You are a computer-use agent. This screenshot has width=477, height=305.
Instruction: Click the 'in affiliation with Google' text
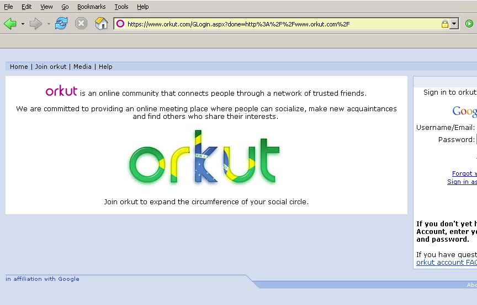coord(43,279)
